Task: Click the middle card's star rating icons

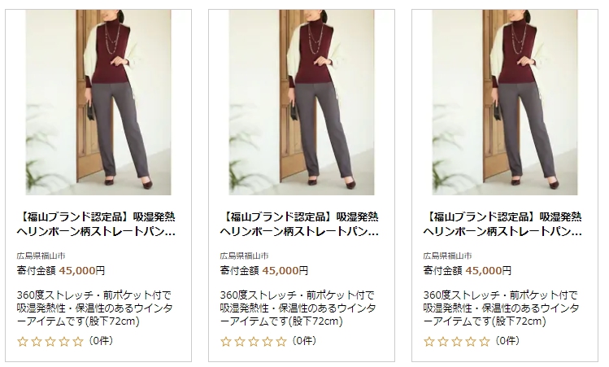Action: (x=254, y=342)
